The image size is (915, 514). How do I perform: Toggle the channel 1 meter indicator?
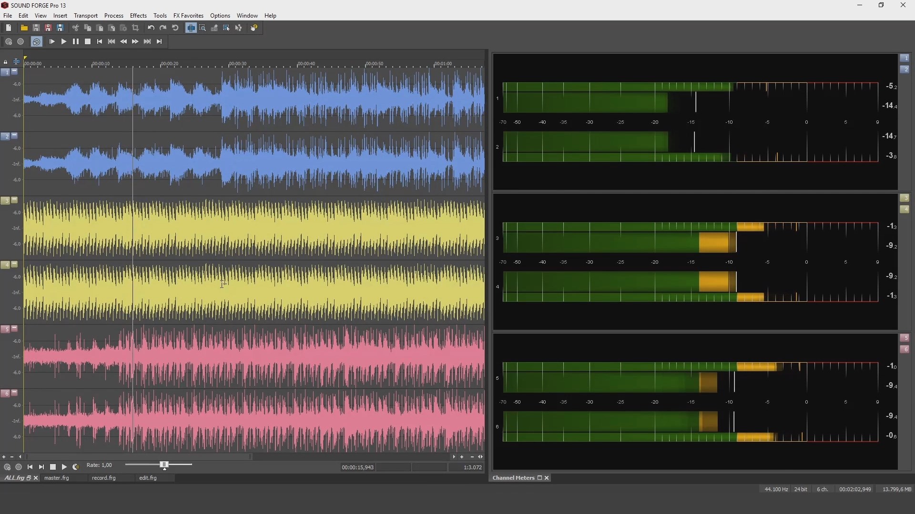coord(905,58)
